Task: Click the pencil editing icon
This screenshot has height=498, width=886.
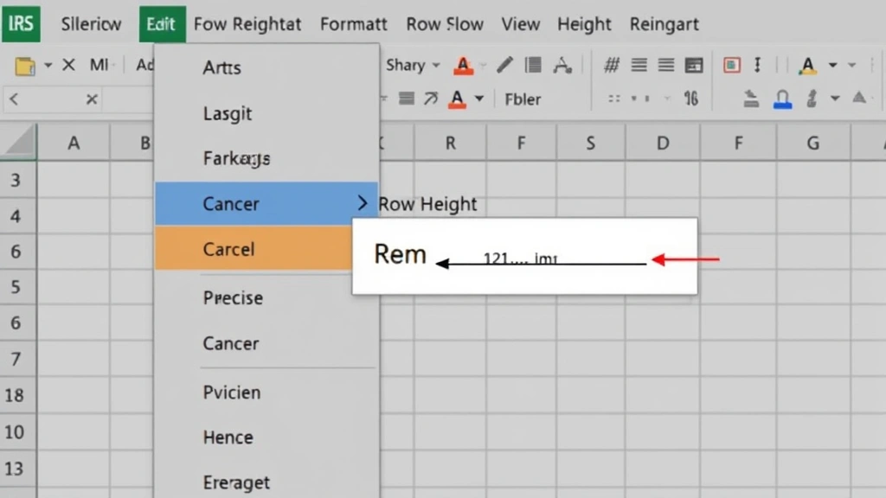Action: click(x=504, y=65)
